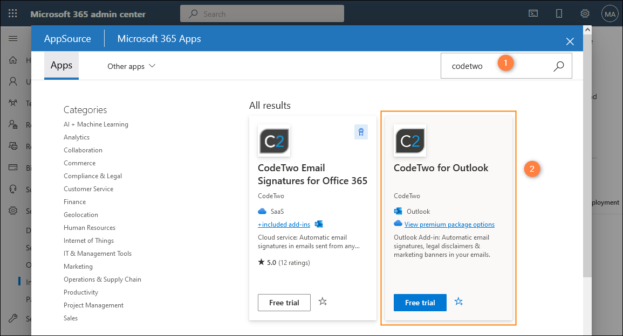The width and height of the screenshot is (623, 336).
Task: Open the MA account avatar
Action: pyautogui.click(x=610, y=14)
